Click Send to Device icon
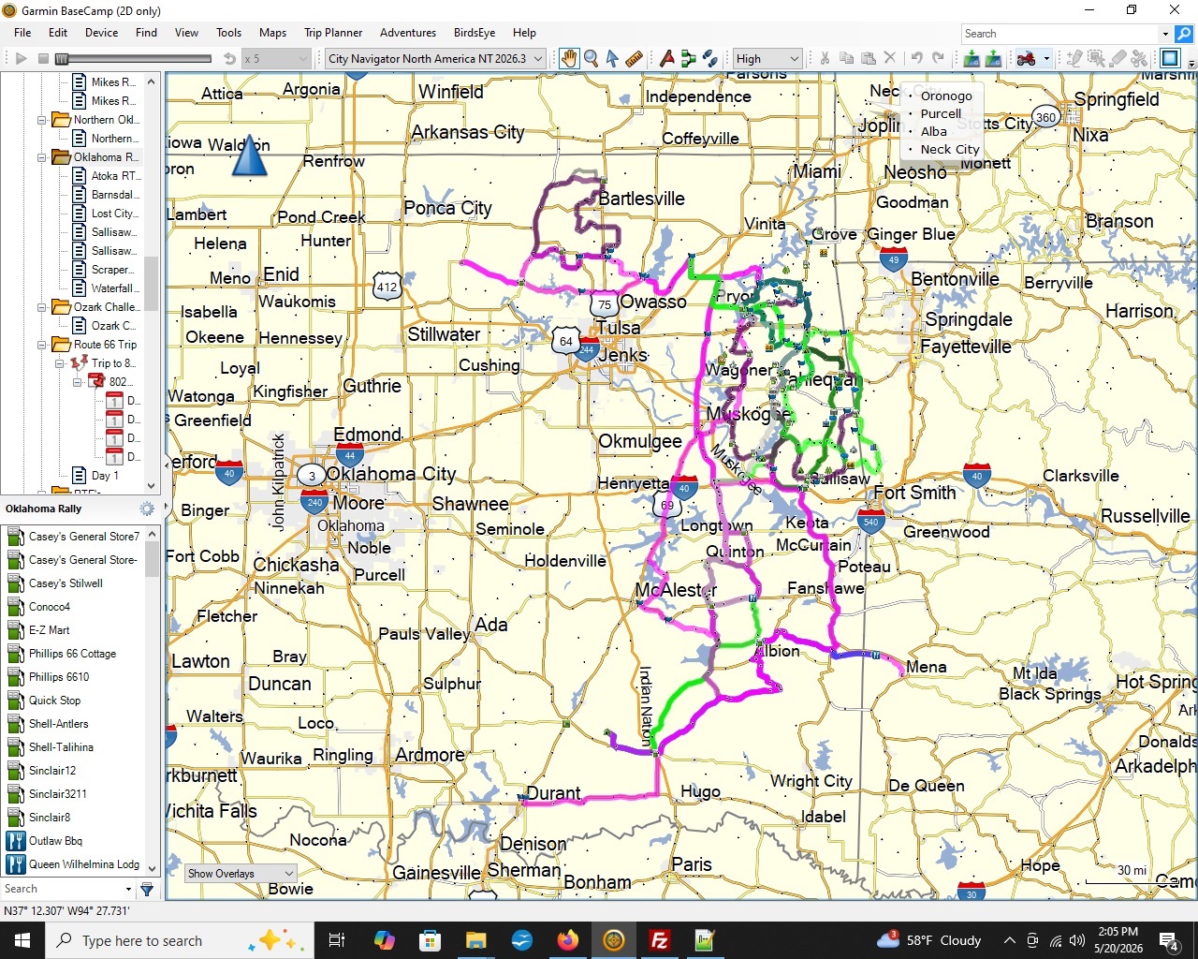This screenshot has height=959, width=1198. pyautogui.click(x=972, y=58)
